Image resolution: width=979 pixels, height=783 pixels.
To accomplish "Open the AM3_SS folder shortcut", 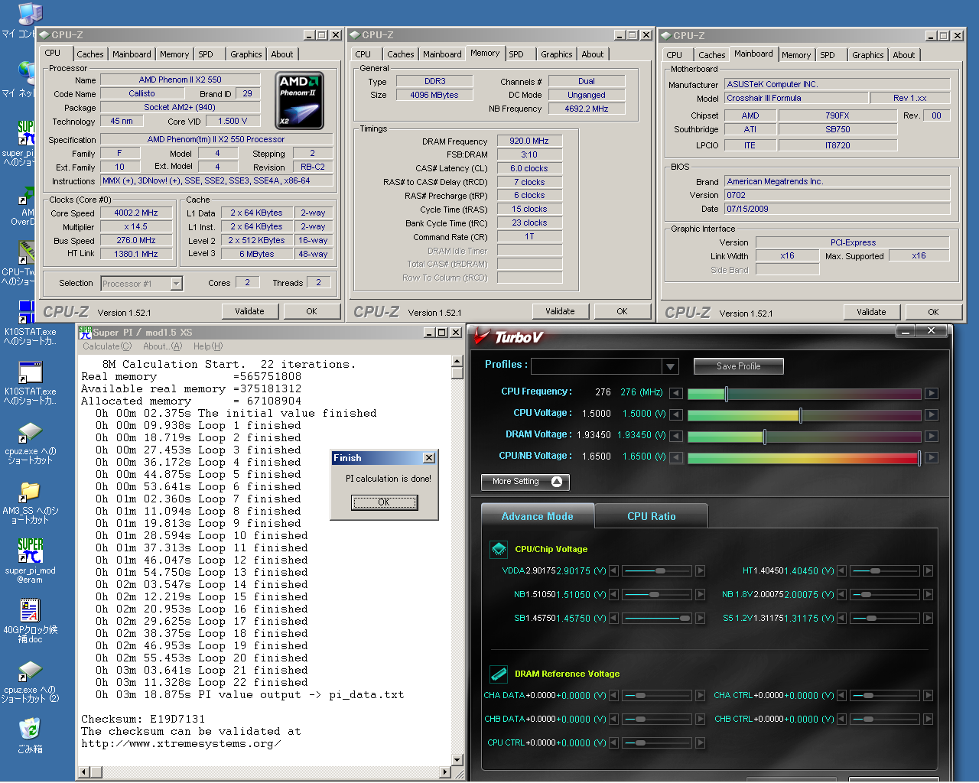I will (30, 492).
